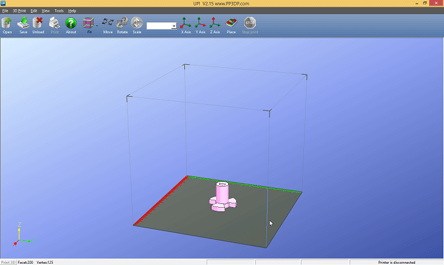444x265 pixels.
Task: Save the model with Save icon
Action: pos(23,24)
